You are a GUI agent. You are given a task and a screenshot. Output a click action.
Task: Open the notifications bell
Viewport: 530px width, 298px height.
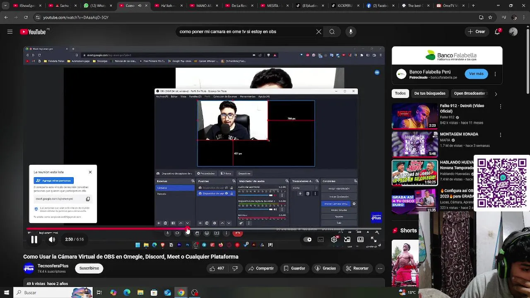[x=498, y=32]
